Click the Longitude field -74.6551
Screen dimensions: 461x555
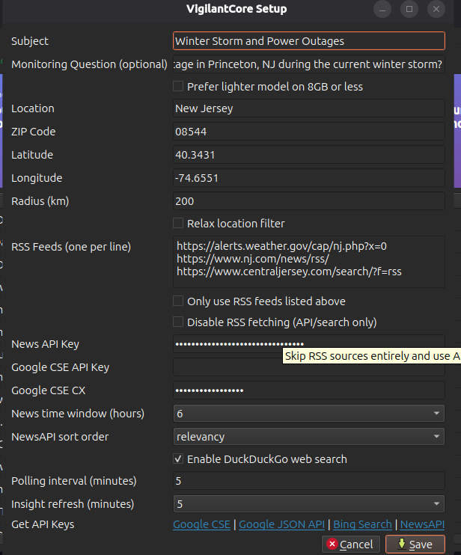309,178
